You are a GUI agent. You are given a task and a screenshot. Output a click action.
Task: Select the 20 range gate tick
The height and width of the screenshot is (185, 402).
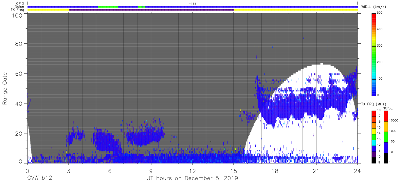[x=19, y=133]
